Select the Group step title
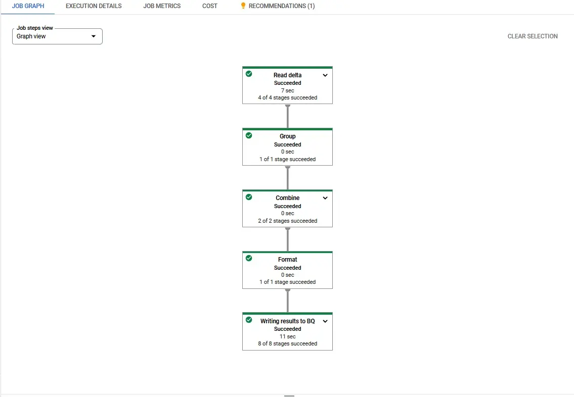This screenshot has width=574, height=397. 287,136
